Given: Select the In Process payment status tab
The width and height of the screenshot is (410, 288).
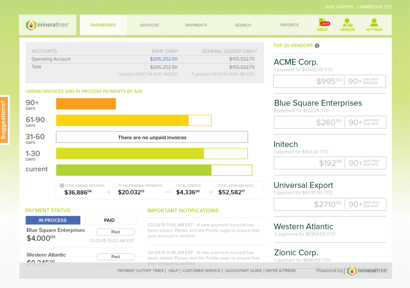Looking at the screenshot, I should [x=53, y=220].
